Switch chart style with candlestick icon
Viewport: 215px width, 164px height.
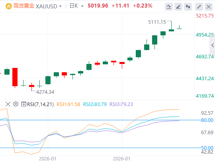pos(188,7)
